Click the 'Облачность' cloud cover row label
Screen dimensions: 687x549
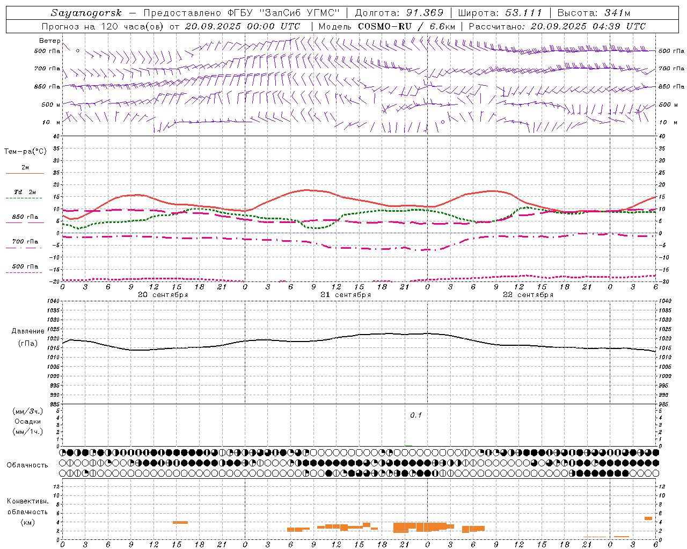tap(27, 465)
